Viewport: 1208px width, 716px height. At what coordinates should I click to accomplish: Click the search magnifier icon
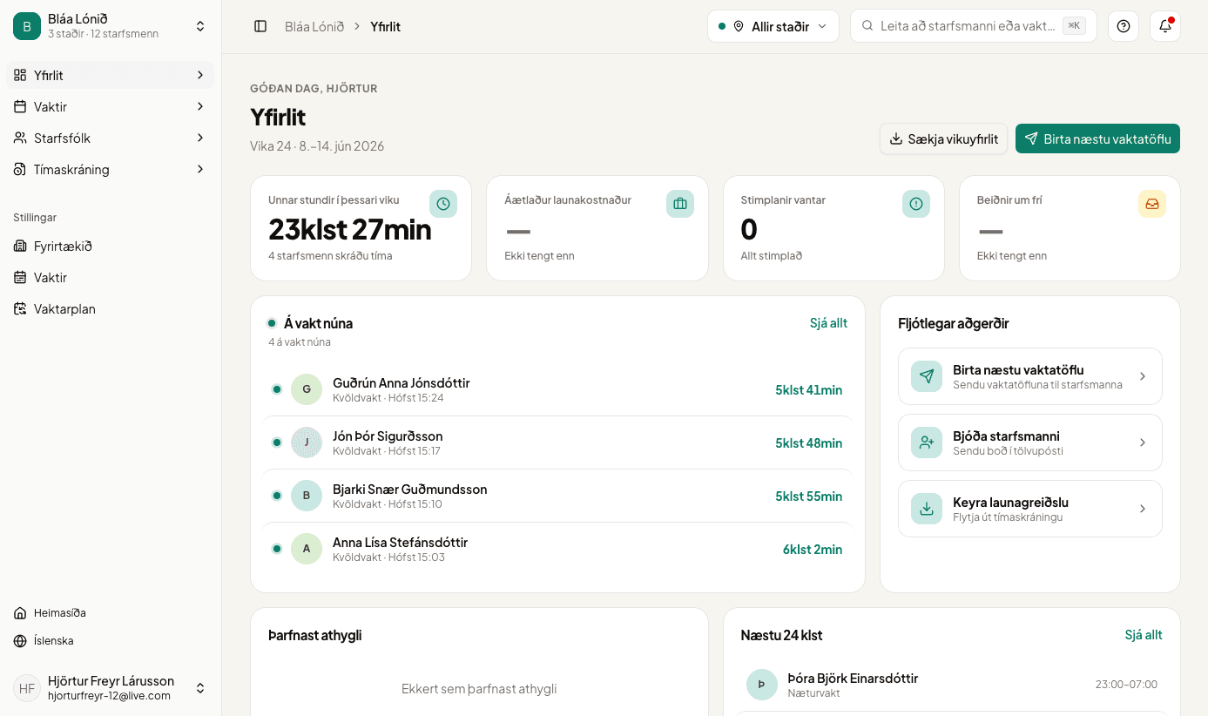point(867,26)
